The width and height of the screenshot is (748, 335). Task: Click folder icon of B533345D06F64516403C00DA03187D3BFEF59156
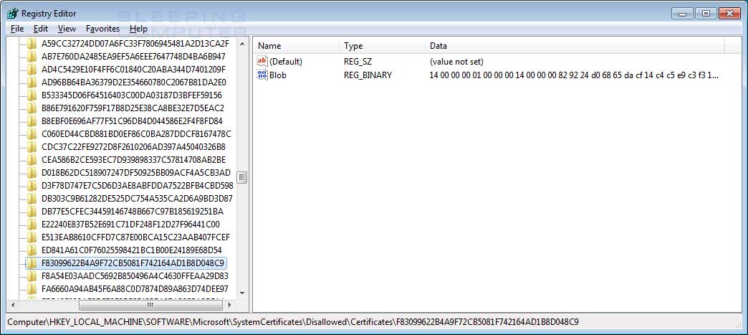pyautogui.click(x=32, y=95)
